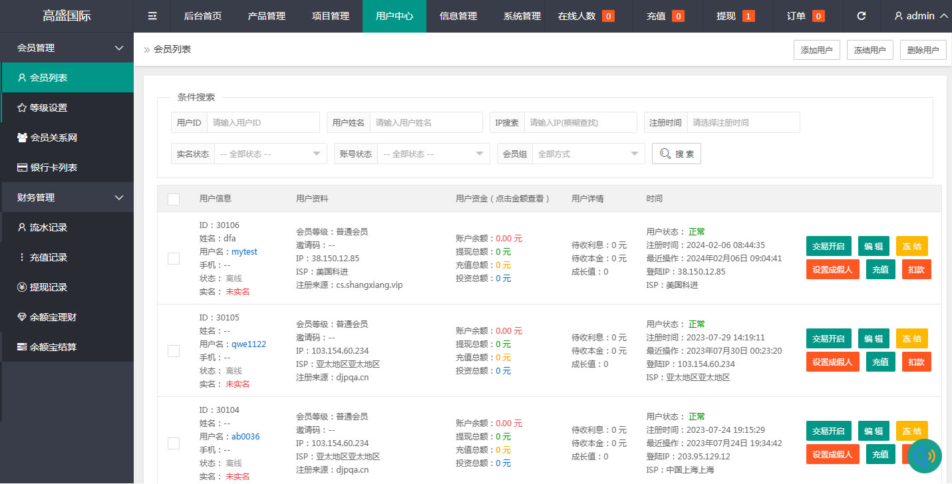The height and width of the screenshot is (484, 952).
Task: Click the 添加用户 button
Action: click(x=816, y=50)
